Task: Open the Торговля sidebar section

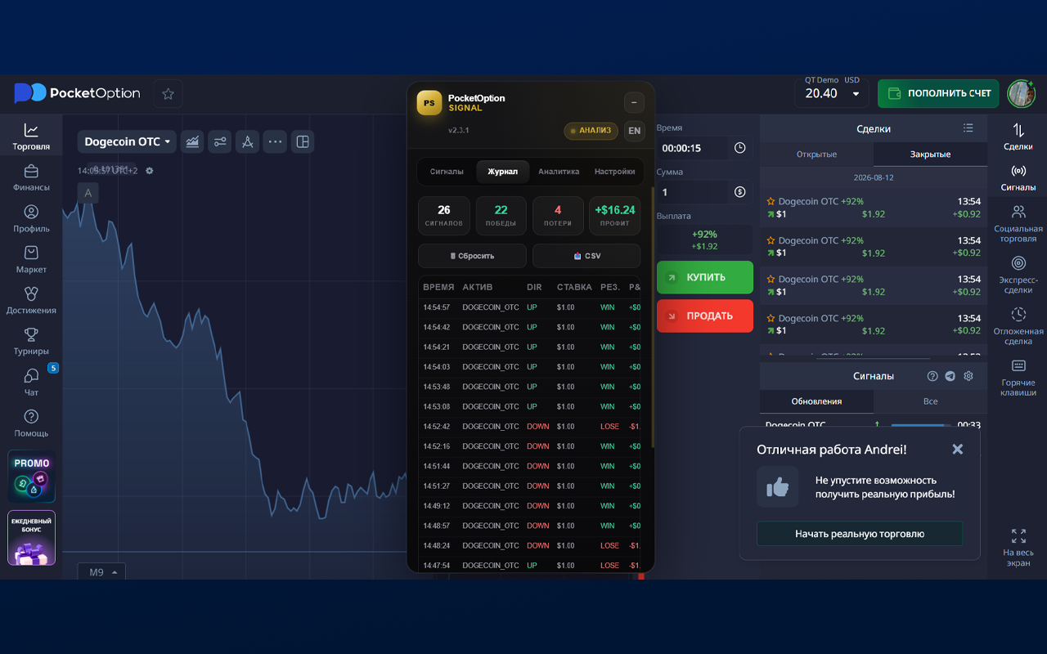Action: point(31,137)
